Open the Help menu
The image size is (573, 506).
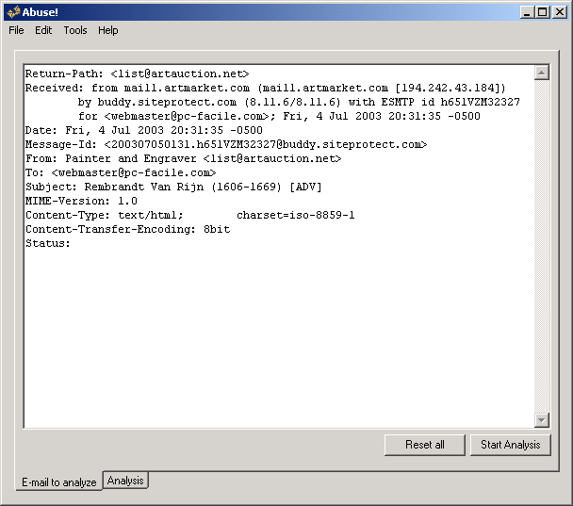coord(108,30)
